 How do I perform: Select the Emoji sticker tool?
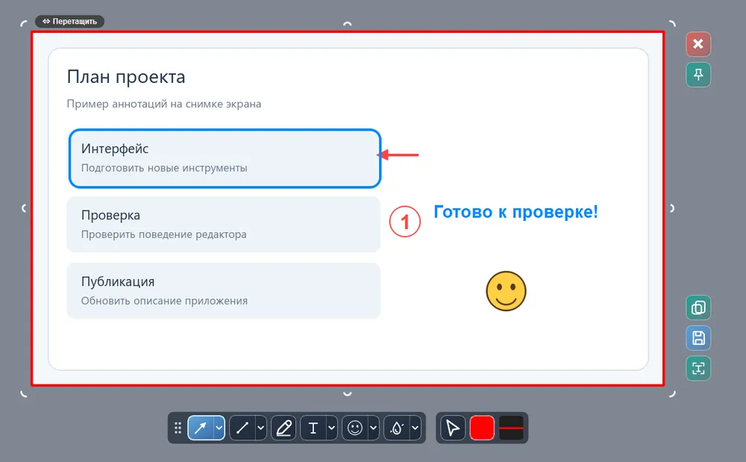(x=355, y=428)
